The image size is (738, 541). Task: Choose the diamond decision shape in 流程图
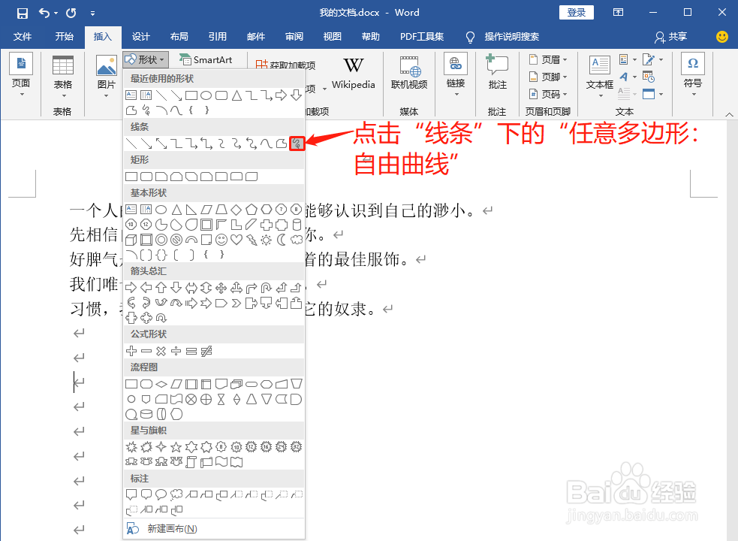coord(161,384)
